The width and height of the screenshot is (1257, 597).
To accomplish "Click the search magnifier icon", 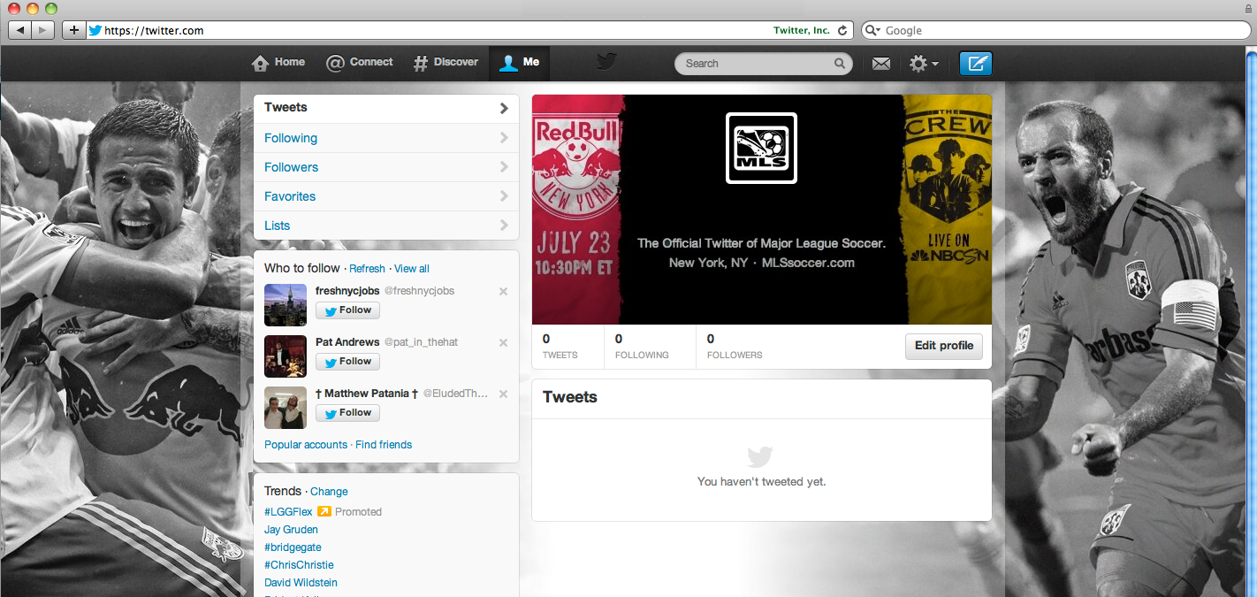I will tap(839, 64).
